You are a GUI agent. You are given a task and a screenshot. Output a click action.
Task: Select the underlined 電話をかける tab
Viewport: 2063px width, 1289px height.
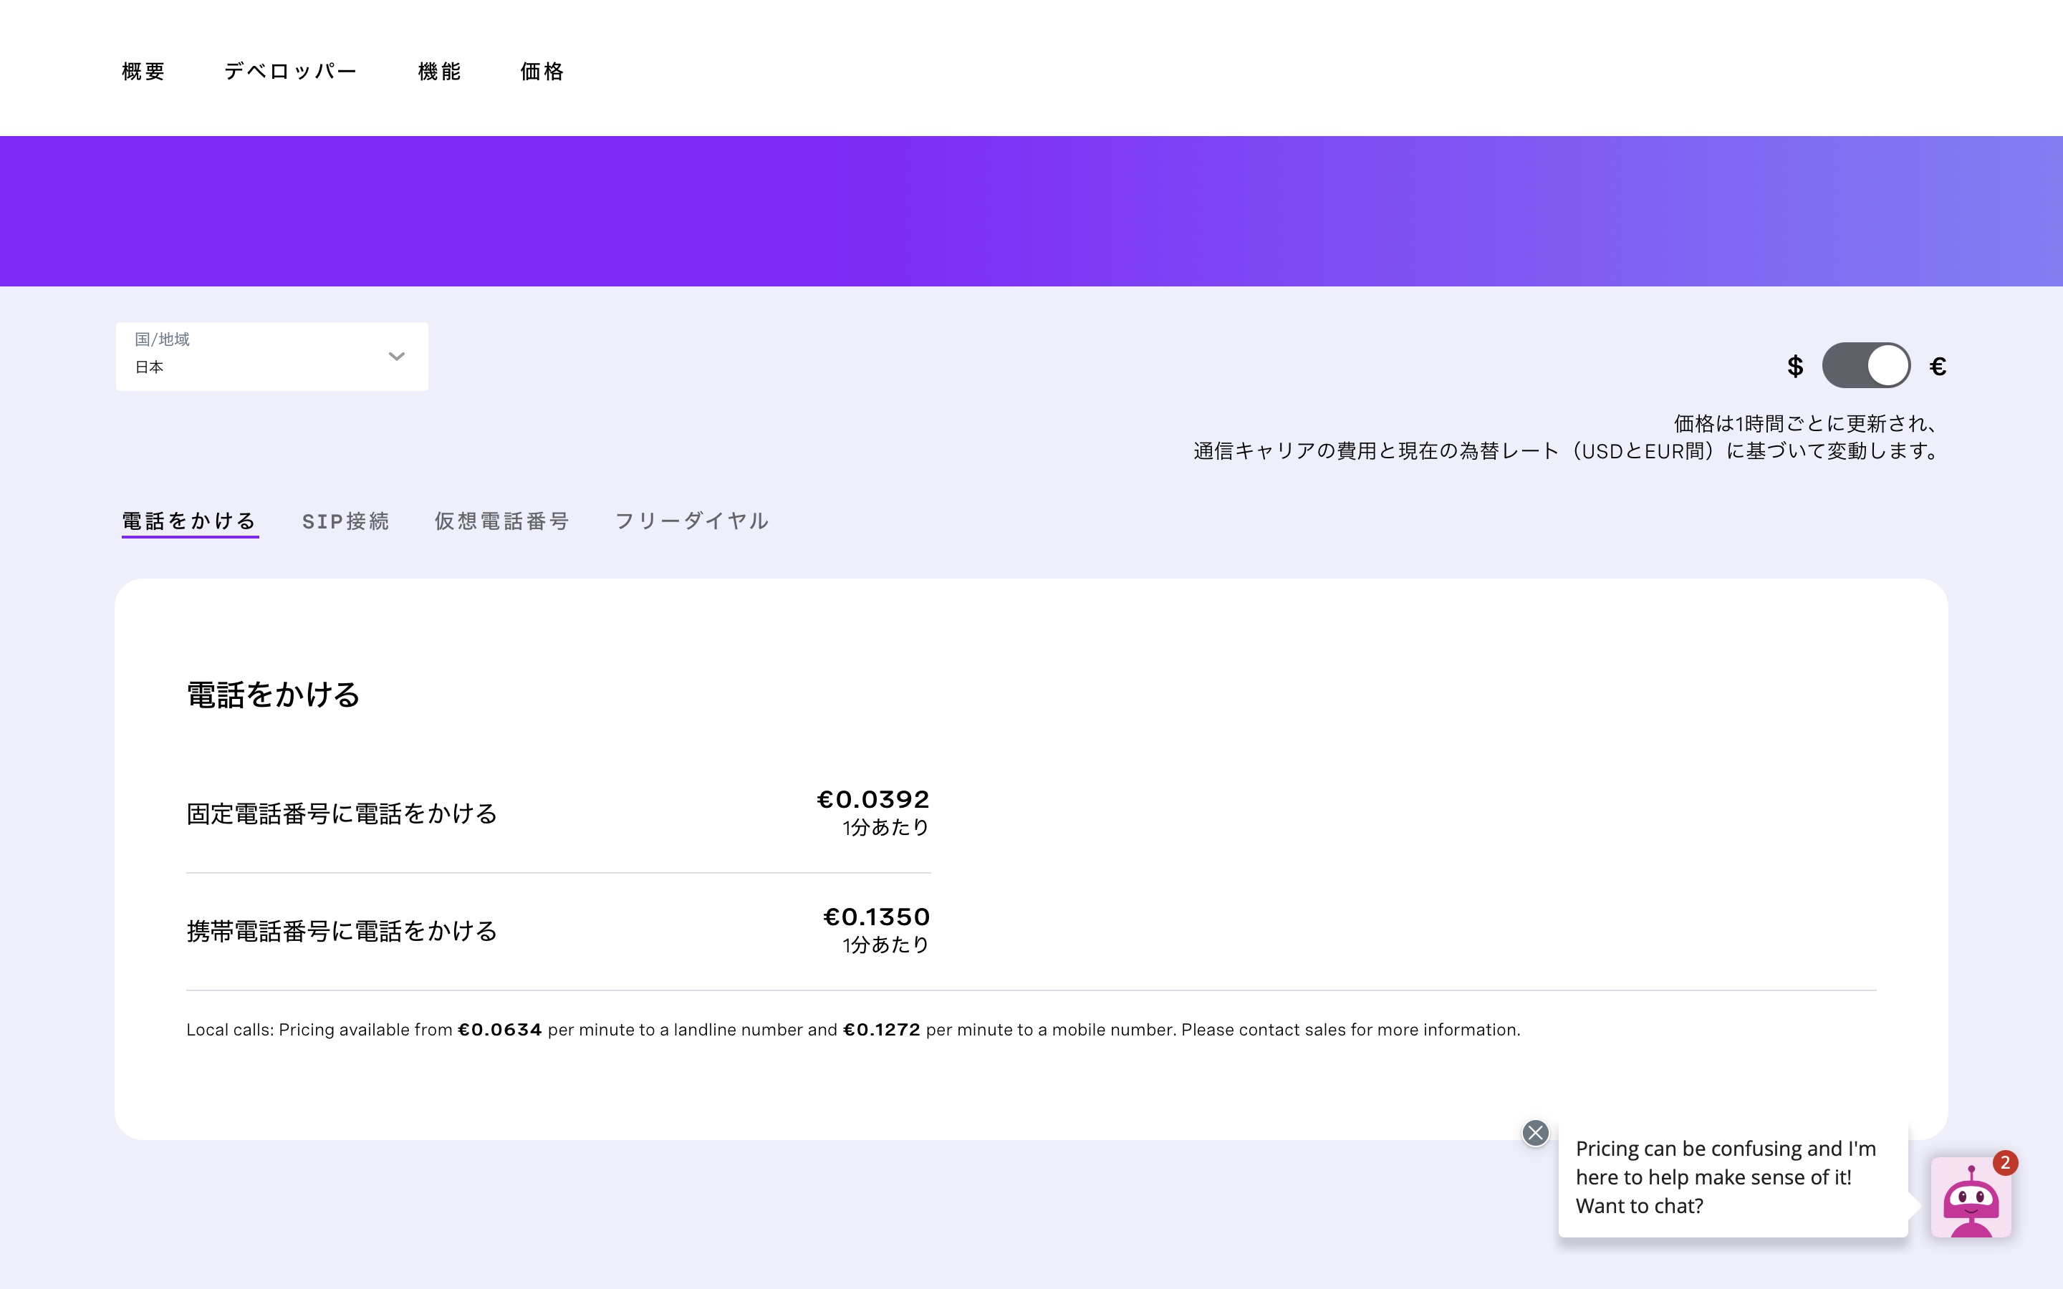pyautogui.click(x=189, y=521)
